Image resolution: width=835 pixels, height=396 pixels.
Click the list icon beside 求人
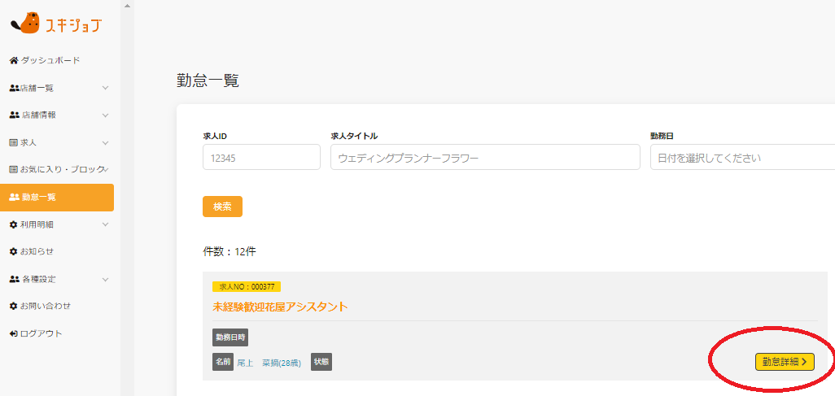(14, 142)
